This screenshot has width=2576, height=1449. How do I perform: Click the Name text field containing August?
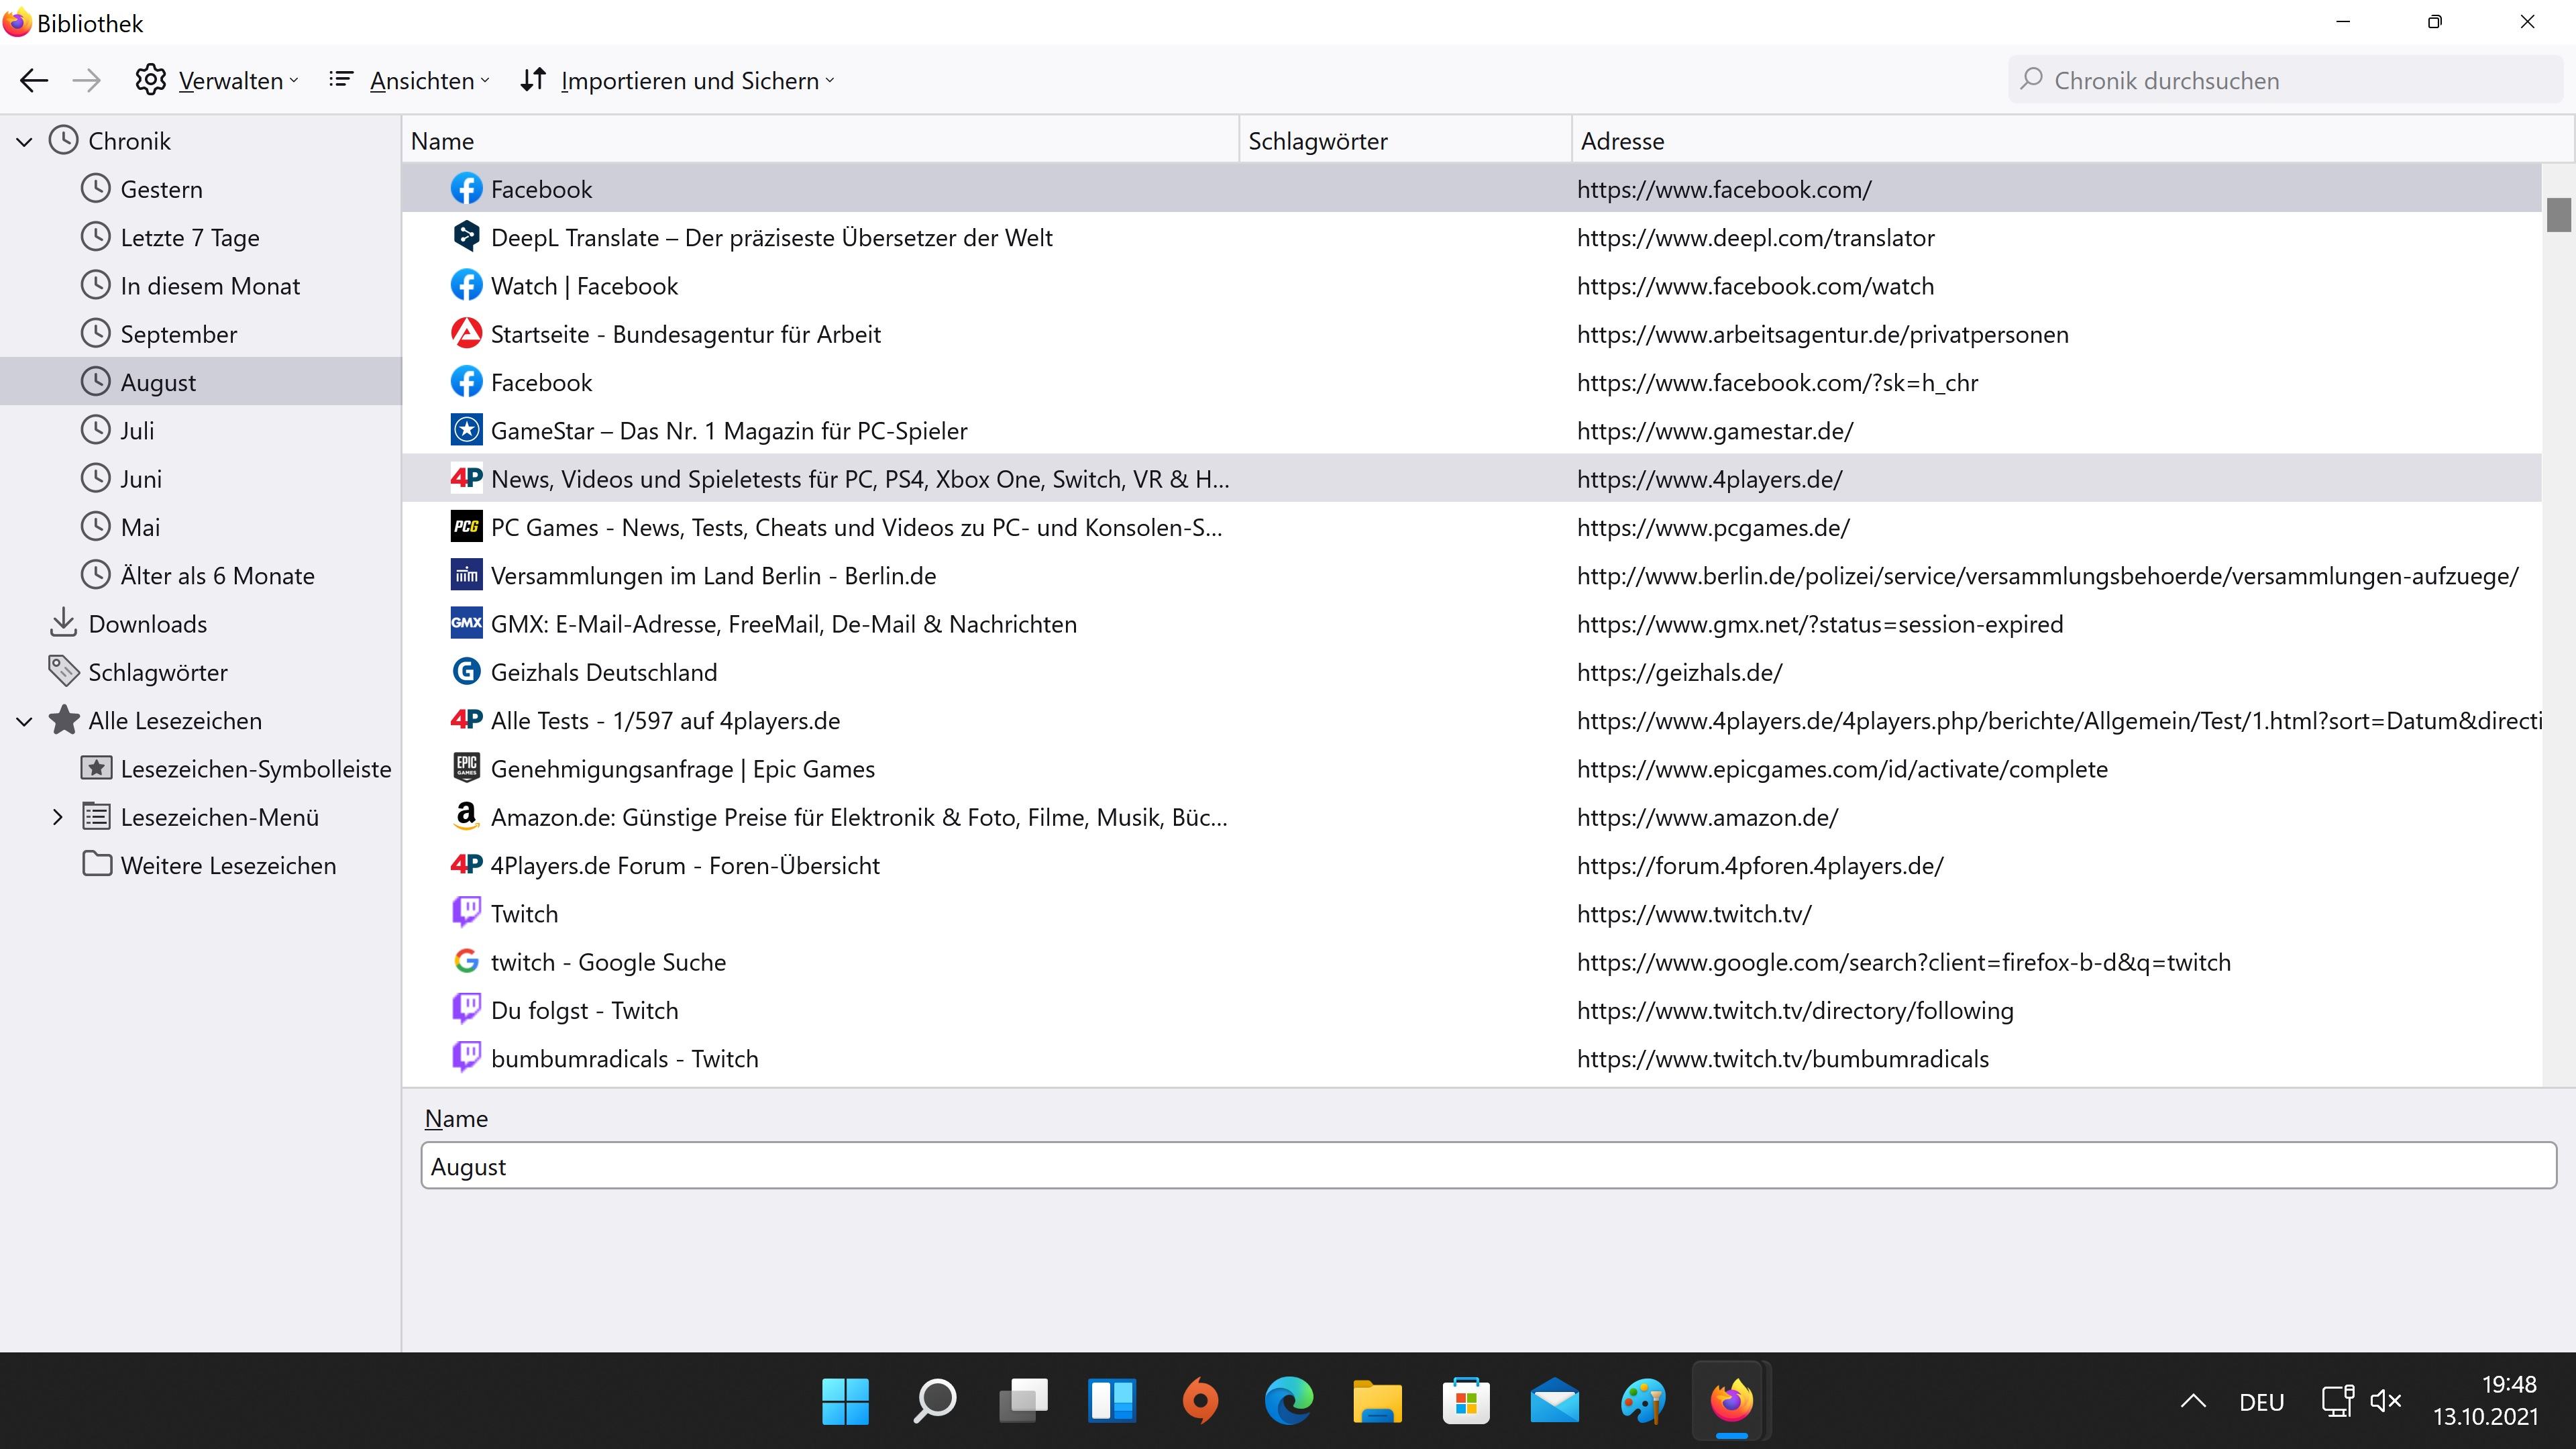[1489, 1166]
